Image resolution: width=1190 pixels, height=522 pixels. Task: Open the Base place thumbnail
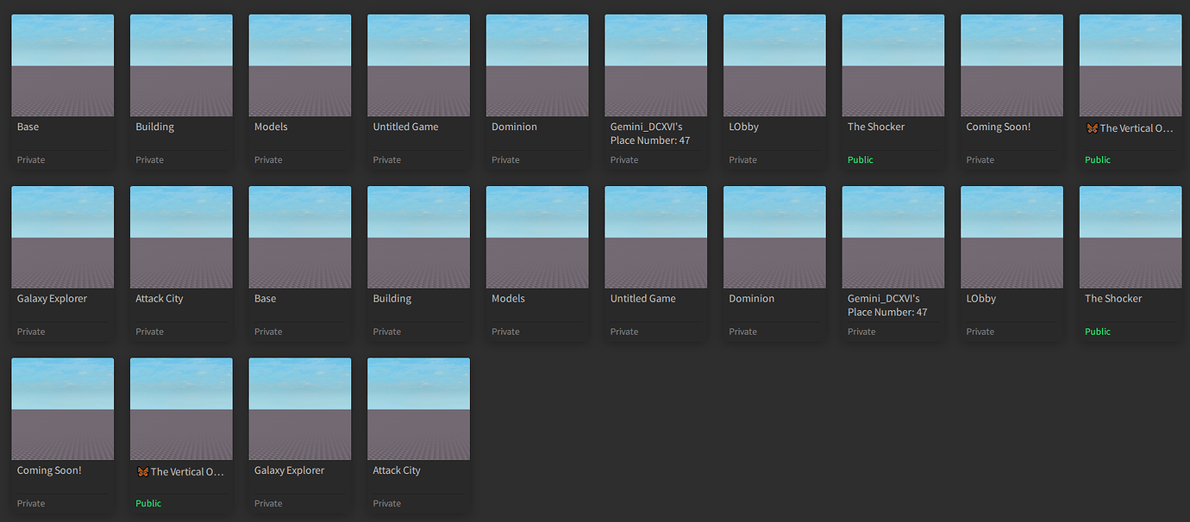click(62, 65)
